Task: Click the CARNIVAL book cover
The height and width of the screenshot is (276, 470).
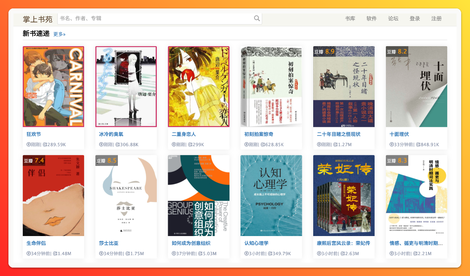Action: tap(53, 87)
